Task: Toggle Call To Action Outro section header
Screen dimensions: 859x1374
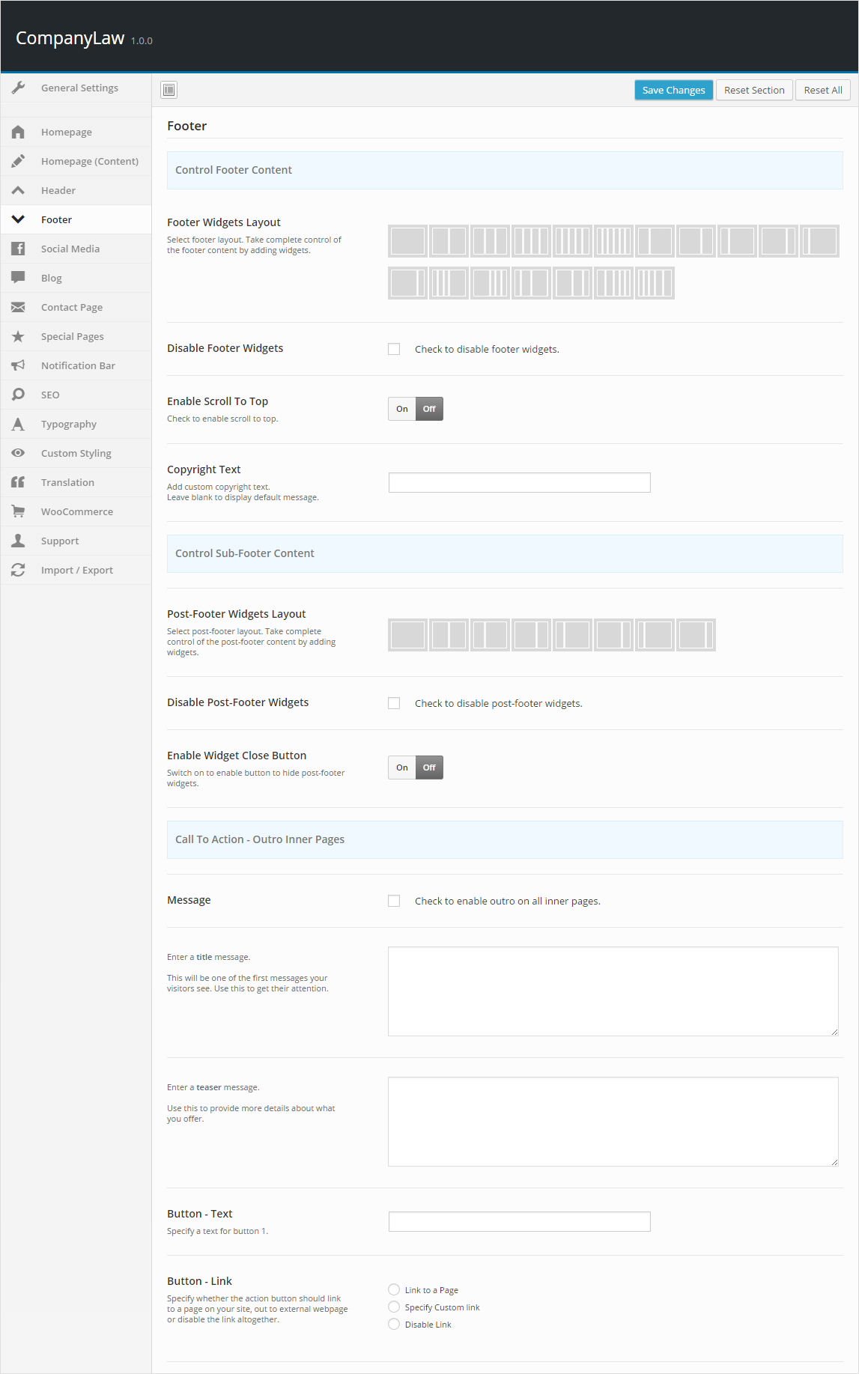Action: point(504,839)
